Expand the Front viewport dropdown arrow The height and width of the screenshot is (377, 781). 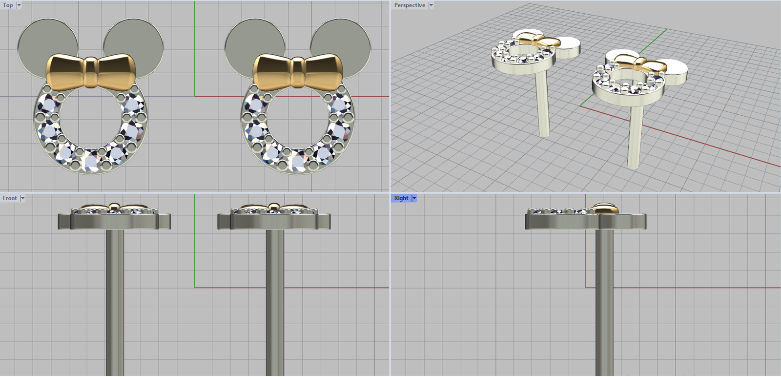pyautogui.click(x=22, y=198)
